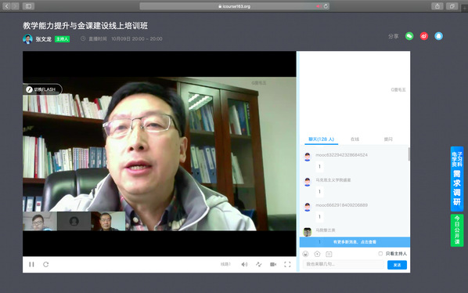Open the emoji picker in chat

305,254
